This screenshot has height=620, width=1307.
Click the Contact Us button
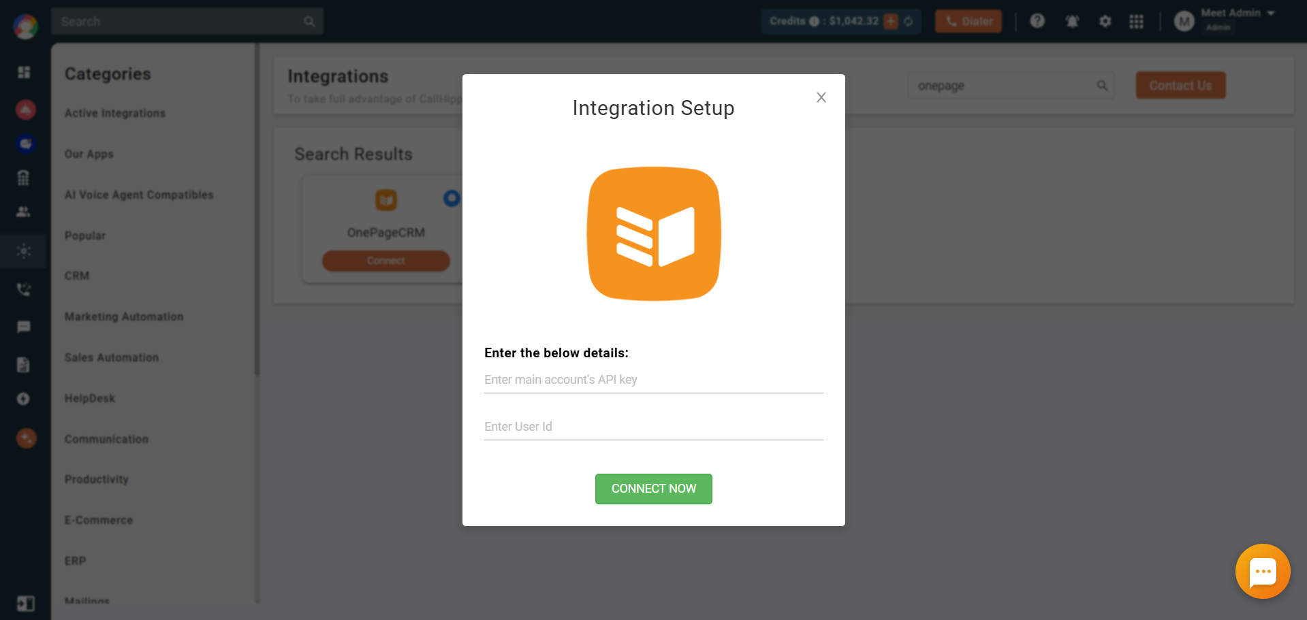tap(1180, 85)
